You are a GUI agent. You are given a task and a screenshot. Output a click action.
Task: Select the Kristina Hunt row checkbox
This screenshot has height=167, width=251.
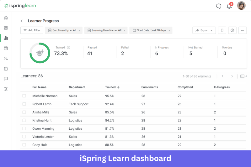point(24,120)
